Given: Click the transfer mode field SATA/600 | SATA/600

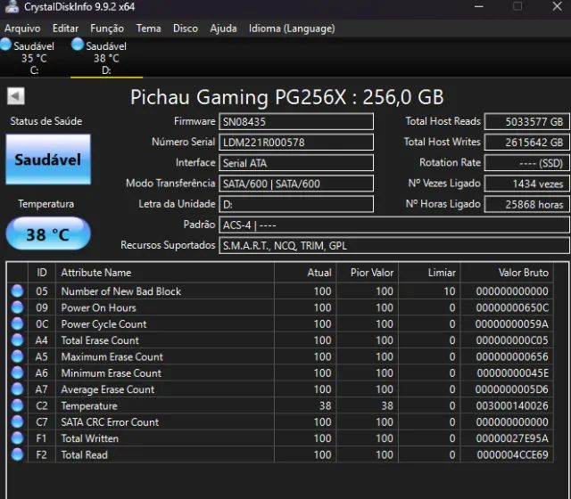Looking at the screenshot, I should click(x=296, y=184).
